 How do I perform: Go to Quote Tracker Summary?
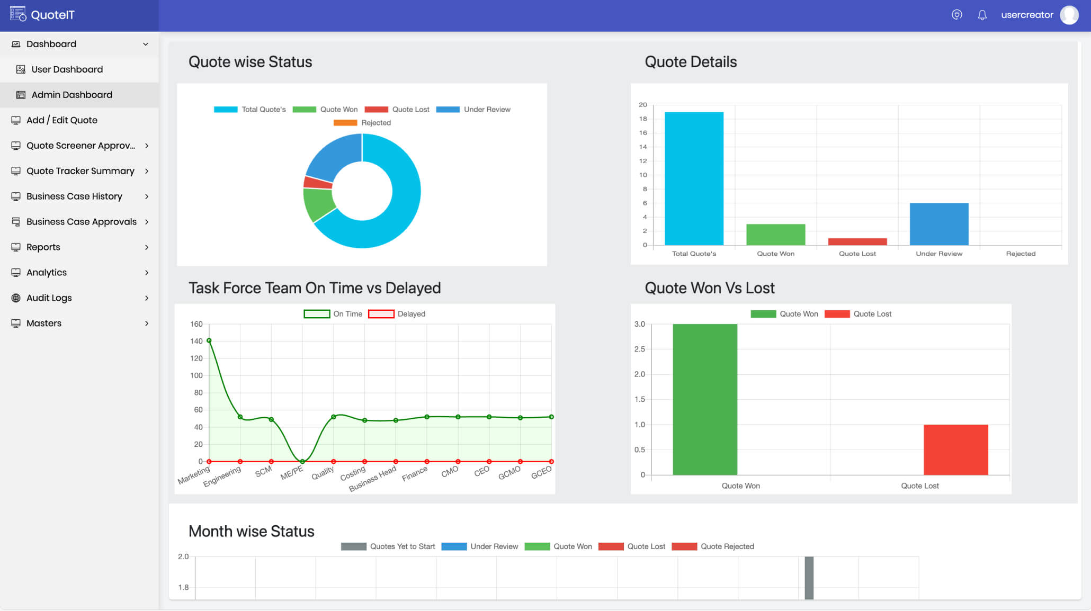(81, 171)
